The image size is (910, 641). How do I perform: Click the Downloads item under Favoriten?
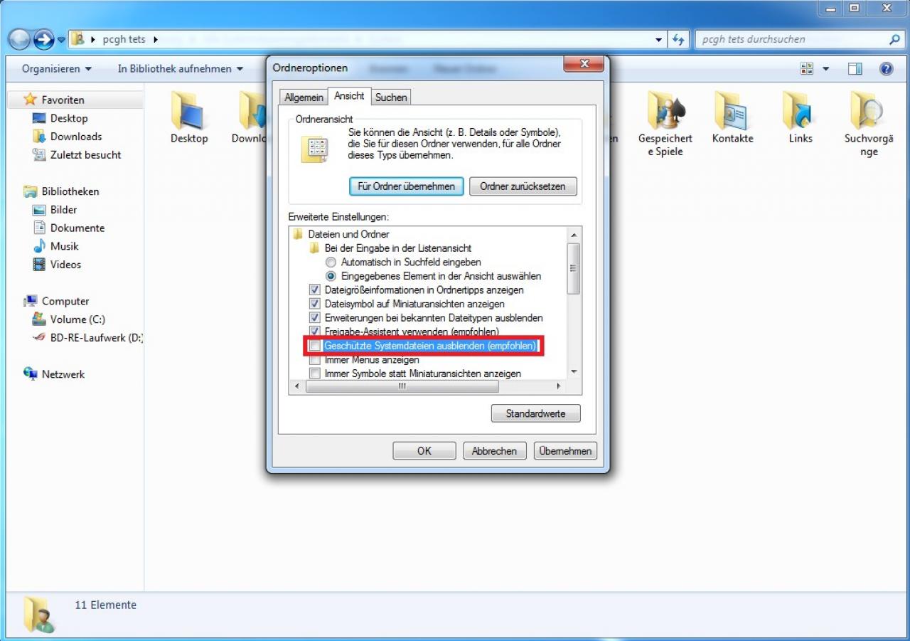click(x=76, y=137)
